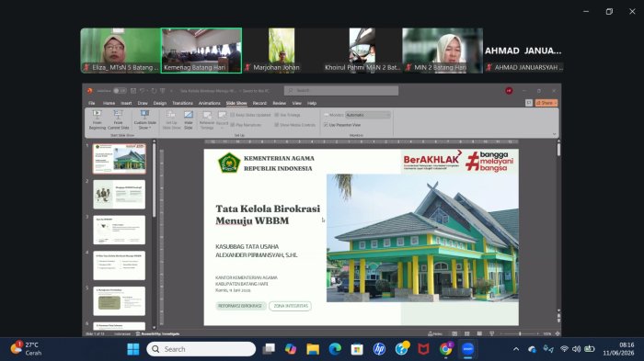Image resolution: width=644 pixels, height=361 pixels.
Task: Start slideshow From Current Slide
Action: coord(119,119)
